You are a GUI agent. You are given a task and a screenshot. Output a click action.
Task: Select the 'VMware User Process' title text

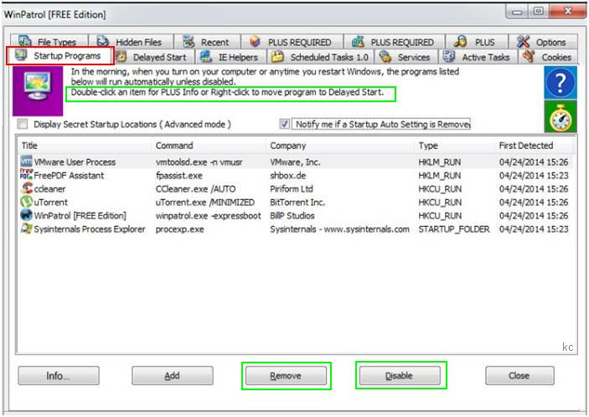coord(75,162)
